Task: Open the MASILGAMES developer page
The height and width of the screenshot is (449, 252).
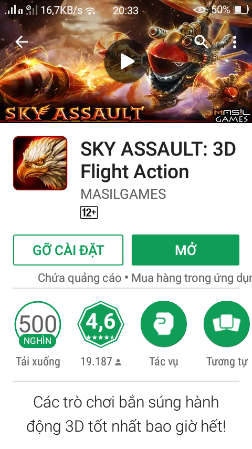Action: click(123, 194)
